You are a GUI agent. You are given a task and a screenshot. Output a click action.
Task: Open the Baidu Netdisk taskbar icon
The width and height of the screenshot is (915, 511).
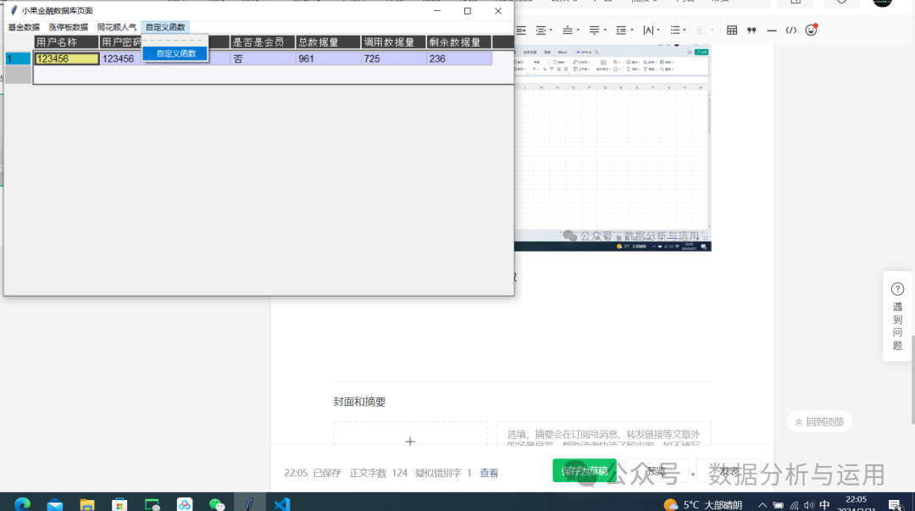(x=185, y=504)
